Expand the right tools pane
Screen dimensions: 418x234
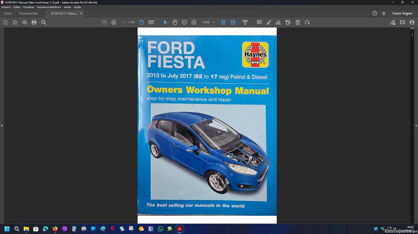click(416, 126)
